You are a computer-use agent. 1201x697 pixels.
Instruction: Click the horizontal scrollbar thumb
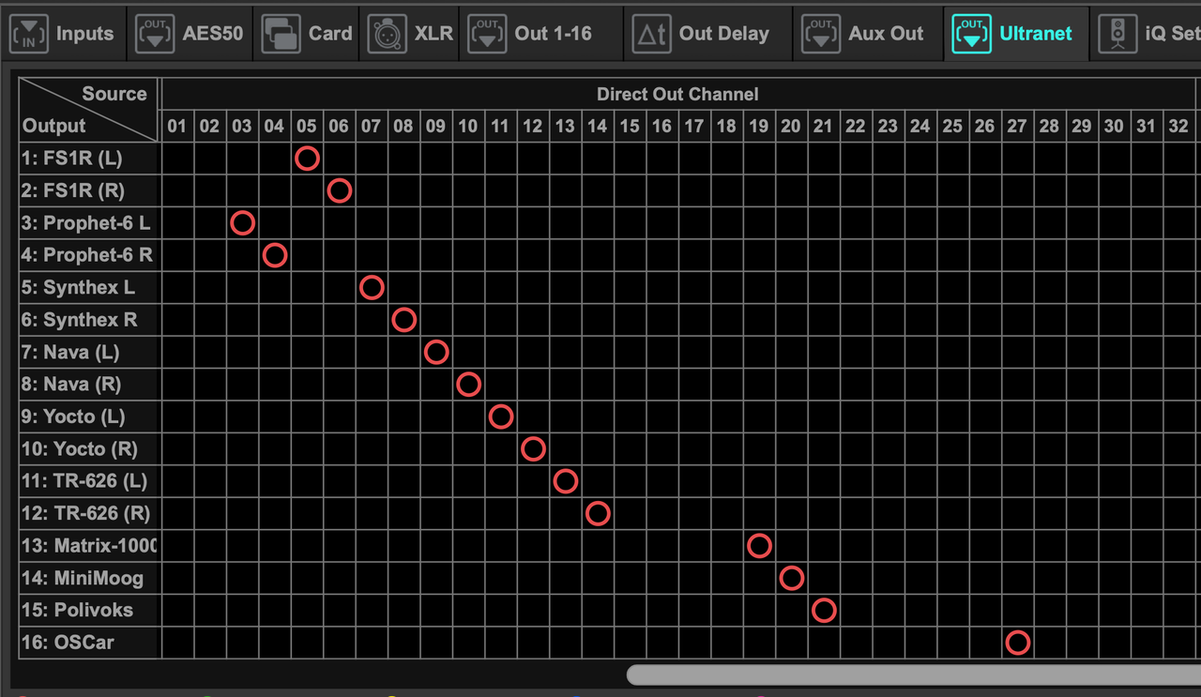[914, 674]
